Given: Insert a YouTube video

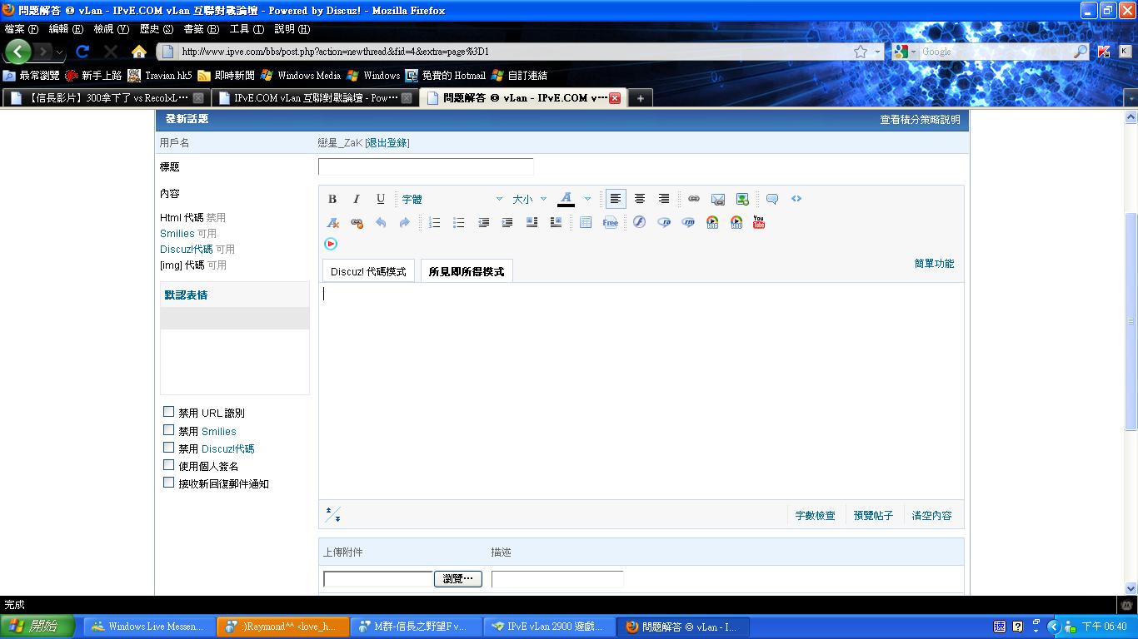Looking at the screenshot, I should [758, 222].
